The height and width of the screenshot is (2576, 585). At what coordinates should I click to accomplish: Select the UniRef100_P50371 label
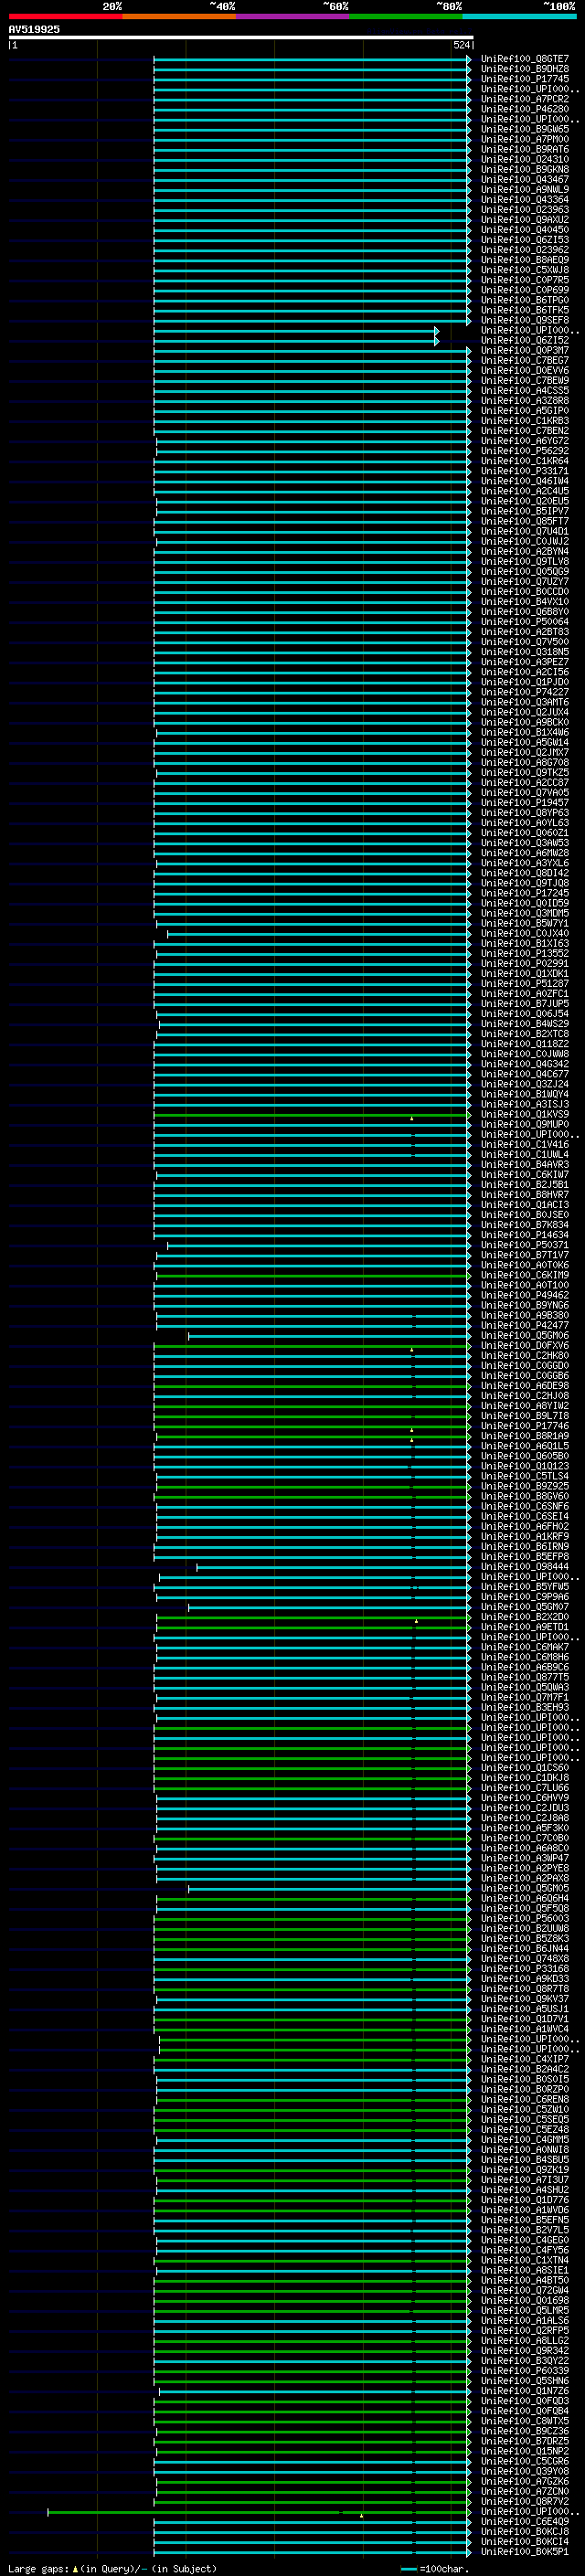(x=525, y=1245)
